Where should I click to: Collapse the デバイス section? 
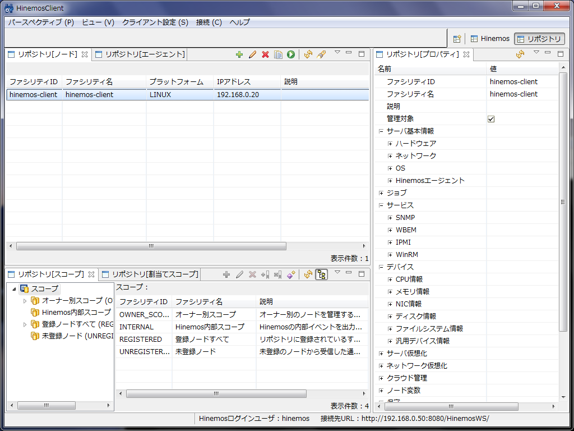(381, 267)
